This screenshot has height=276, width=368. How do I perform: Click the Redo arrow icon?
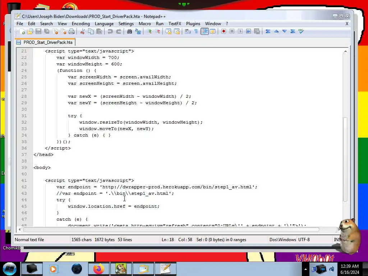click(118, 32)
